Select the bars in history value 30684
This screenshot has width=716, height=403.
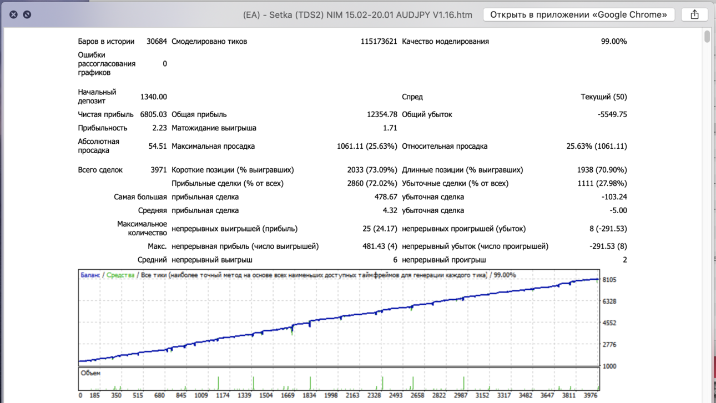(x=157, y=42)
